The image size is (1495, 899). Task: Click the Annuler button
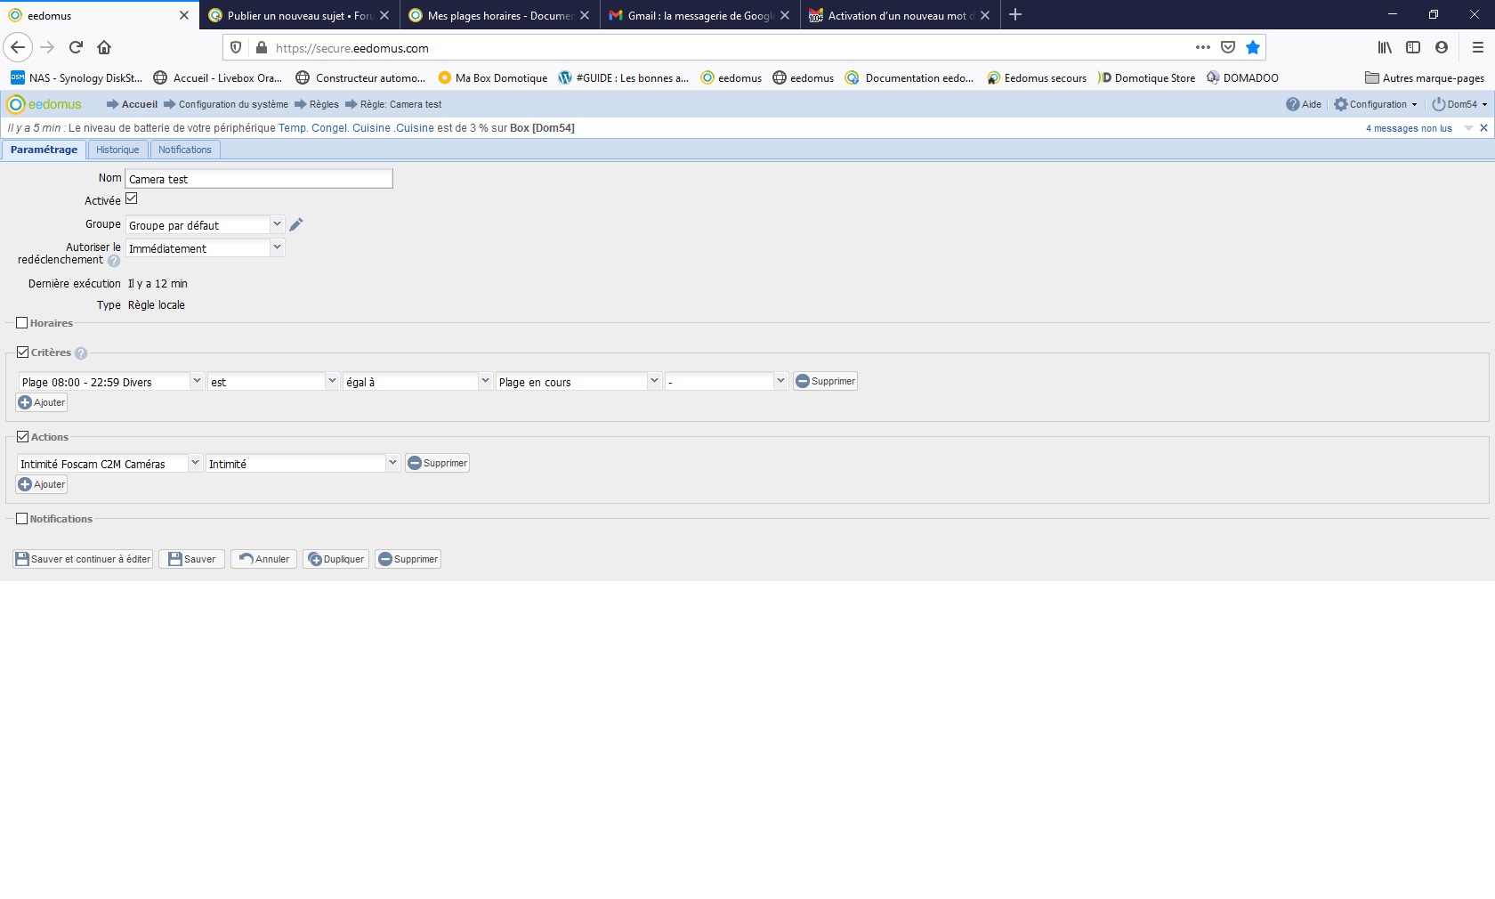point(264,559)
